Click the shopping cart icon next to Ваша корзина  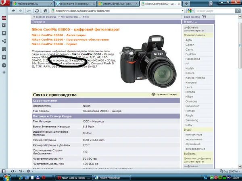coord(204,16)
